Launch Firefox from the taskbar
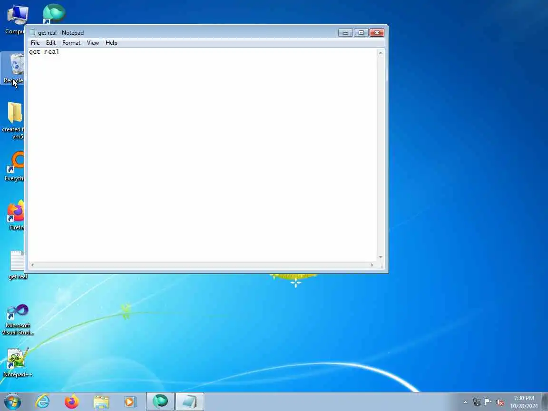The image size is (548, 411). (x=72, y=401)
